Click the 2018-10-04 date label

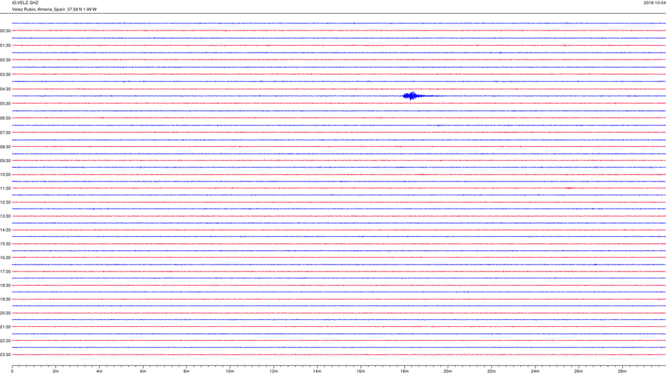654,3
